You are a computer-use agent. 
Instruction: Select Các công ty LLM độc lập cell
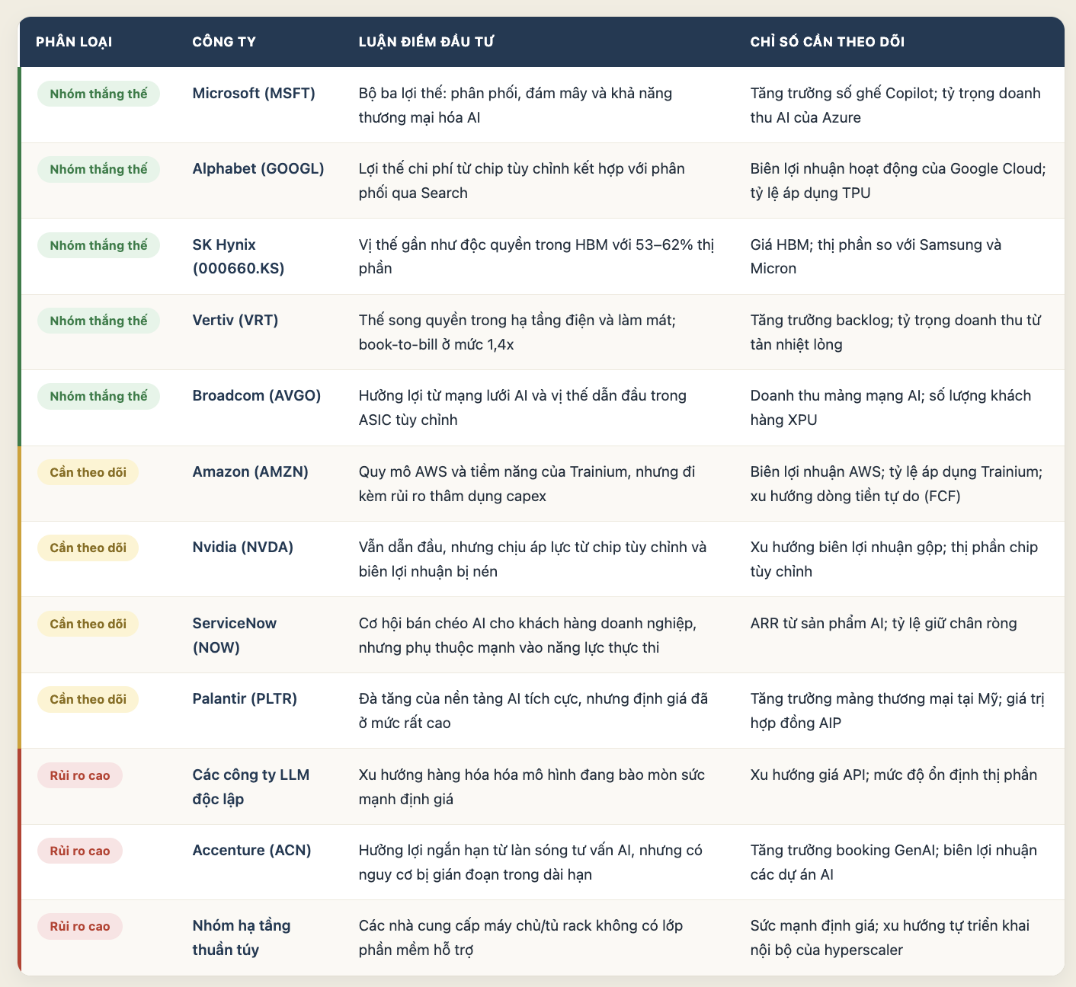(251, 787)
